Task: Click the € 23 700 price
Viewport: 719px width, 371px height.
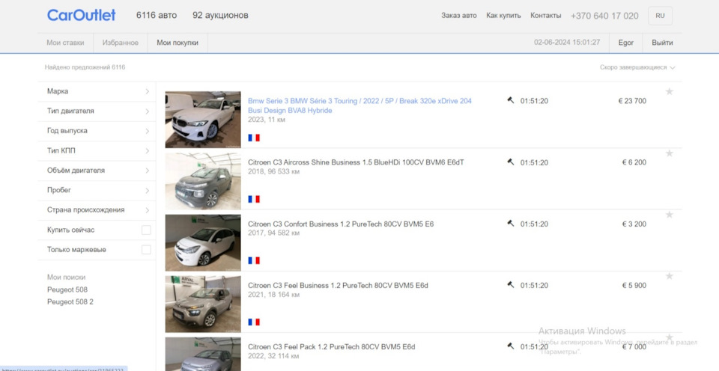Action: [632, 101]
